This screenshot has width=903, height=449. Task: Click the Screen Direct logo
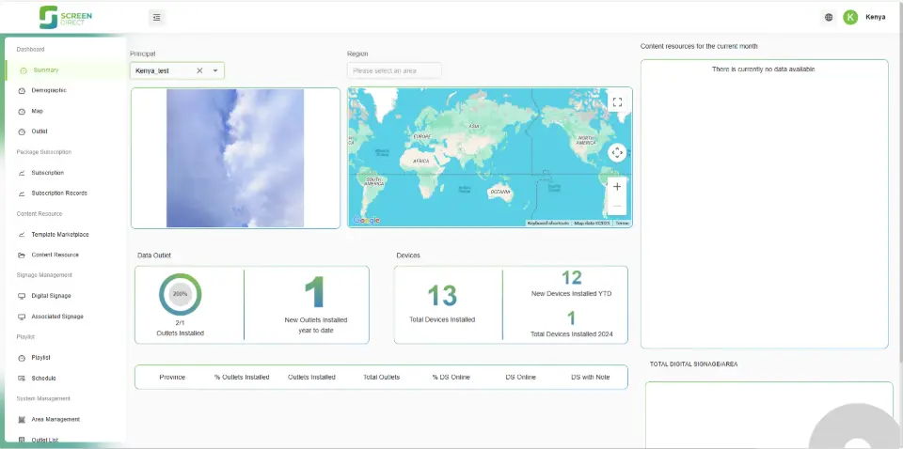65,17
